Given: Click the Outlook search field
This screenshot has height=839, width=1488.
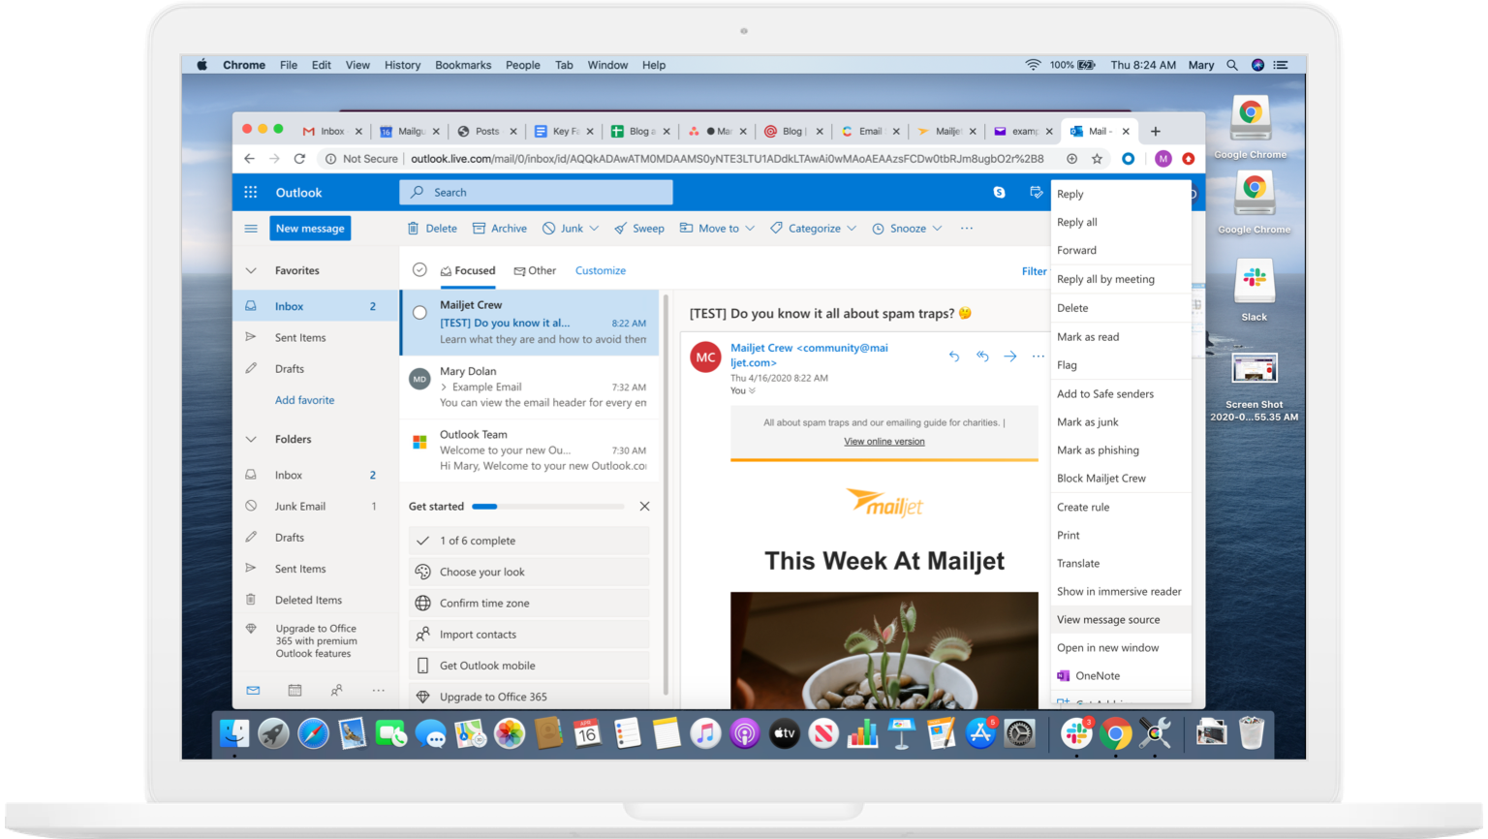Looking at the screenshot, I should point(536,193).
